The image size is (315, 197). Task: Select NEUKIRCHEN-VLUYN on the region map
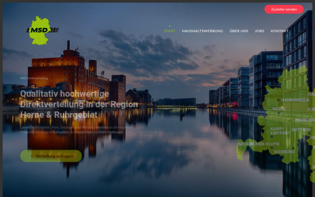(258, 144)
